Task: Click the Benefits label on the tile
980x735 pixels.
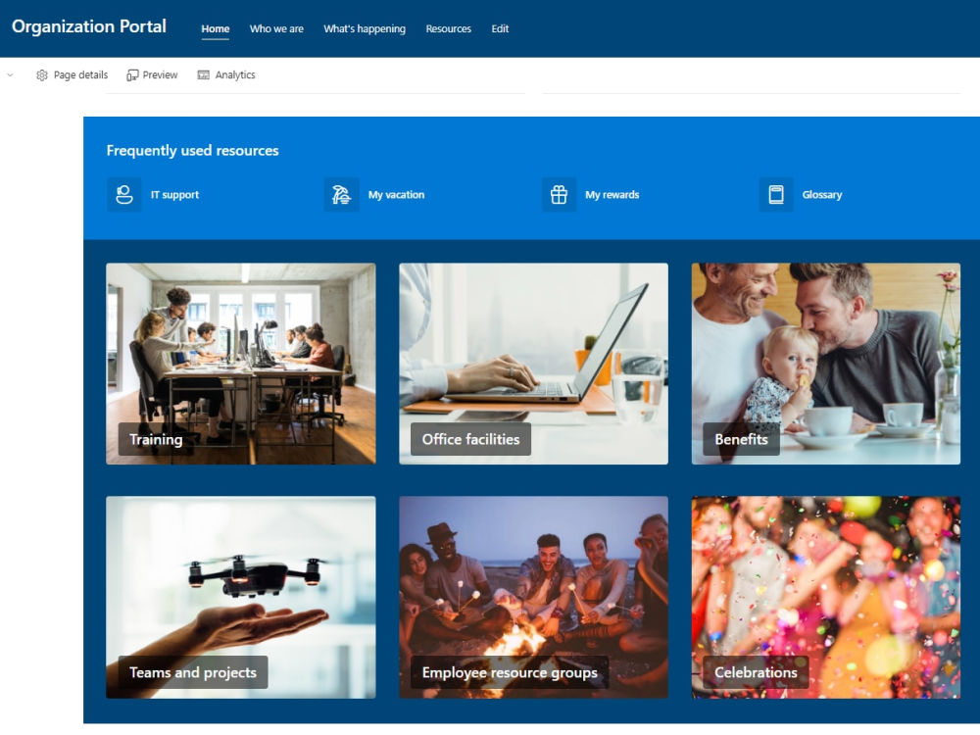Action: [741, 439]
